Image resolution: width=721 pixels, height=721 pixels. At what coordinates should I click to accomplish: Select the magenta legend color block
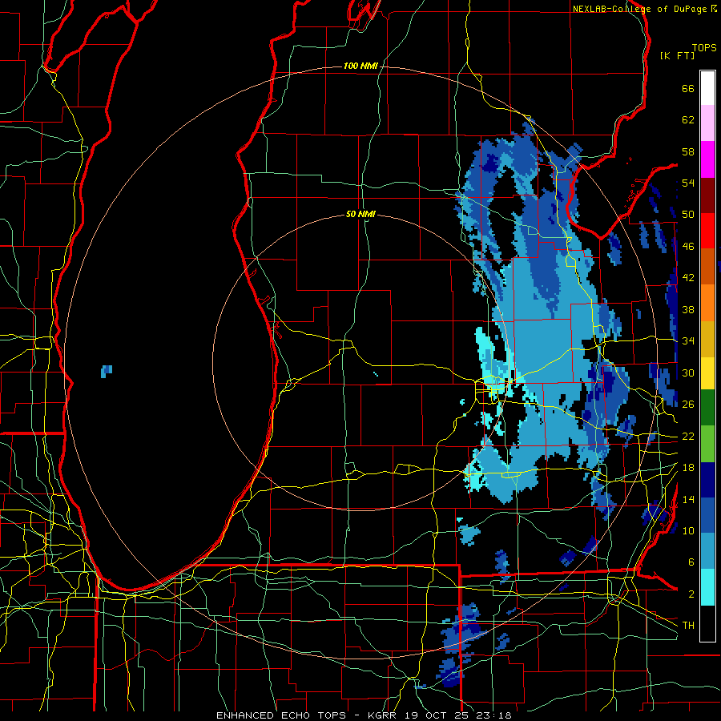click(707, 159)
